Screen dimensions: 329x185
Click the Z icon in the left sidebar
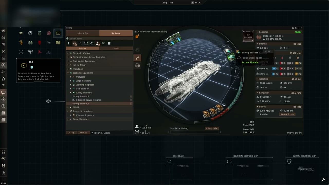click(x=3, y=51)
